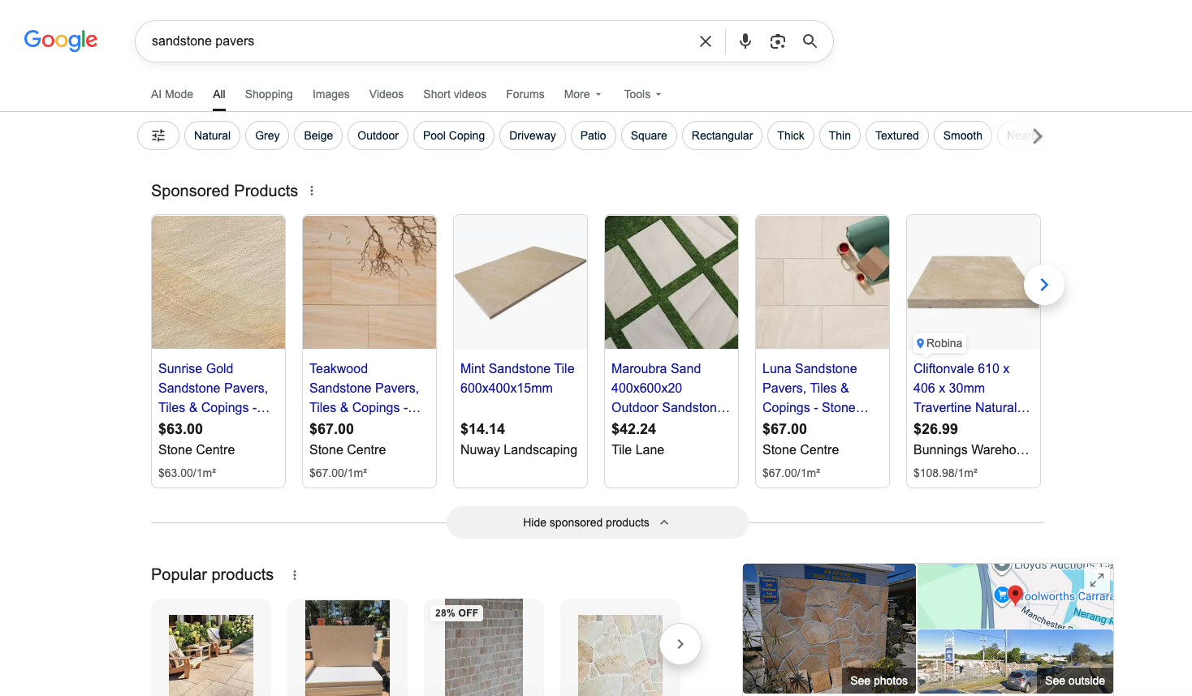Submit search with magnifying glass icon
The image size is (1192, 696).
[x=810, y=41]
